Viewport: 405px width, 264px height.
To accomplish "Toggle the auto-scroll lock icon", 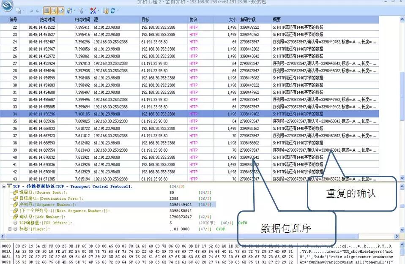I will tap(106, 11).
